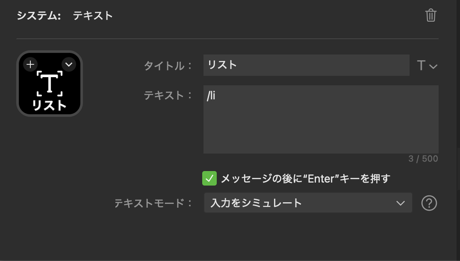Click the arrow of the テキストモード combo box
The height and width of the screenshot is (261, 460).
tap(400, 203)
